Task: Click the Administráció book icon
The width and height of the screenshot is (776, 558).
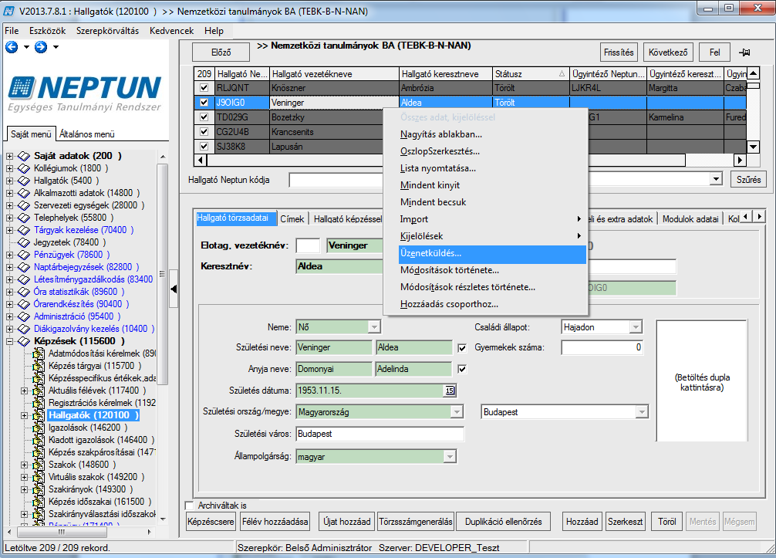Action: click(x=24, y=316)
